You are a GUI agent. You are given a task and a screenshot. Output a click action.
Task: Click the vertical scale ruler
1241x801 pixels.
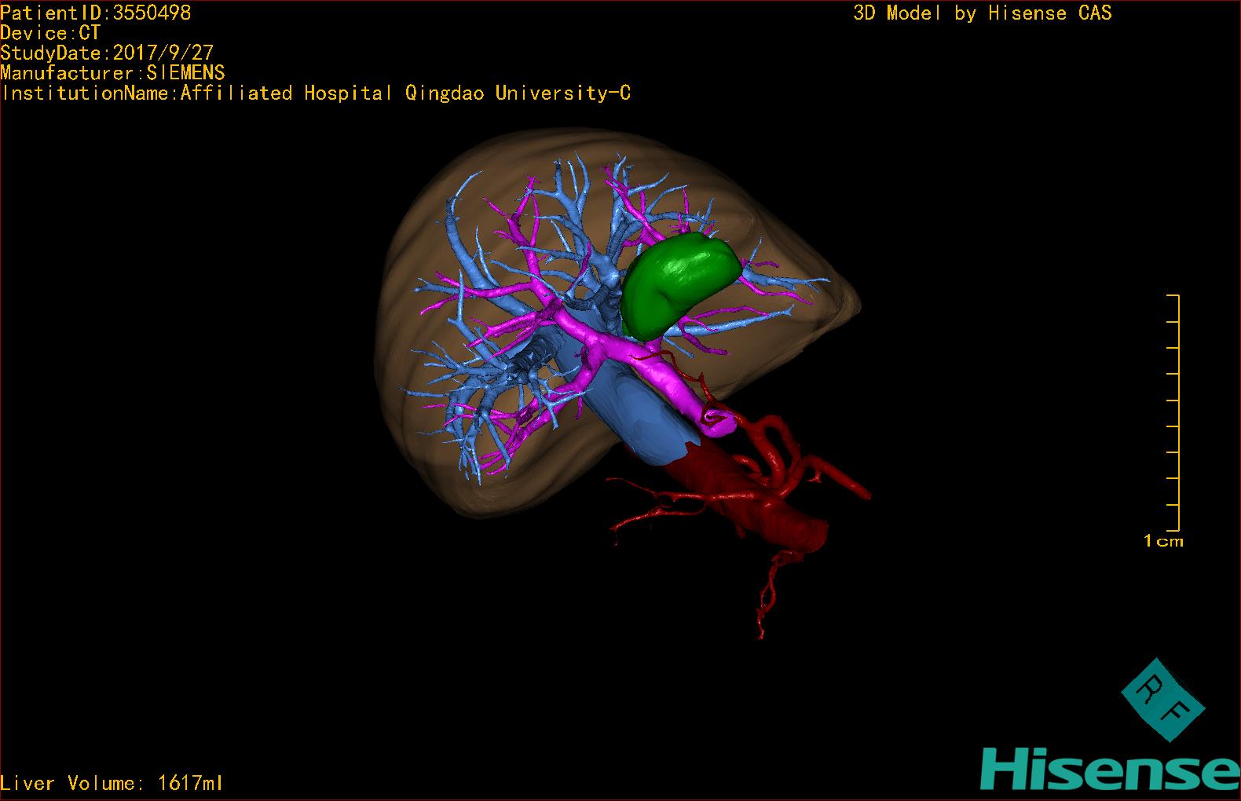(x=1174, y=413)
